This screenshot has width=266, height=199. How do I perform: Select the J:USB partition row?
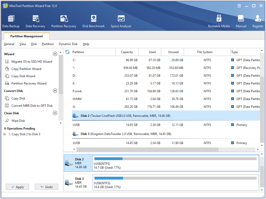click(166, 143)
